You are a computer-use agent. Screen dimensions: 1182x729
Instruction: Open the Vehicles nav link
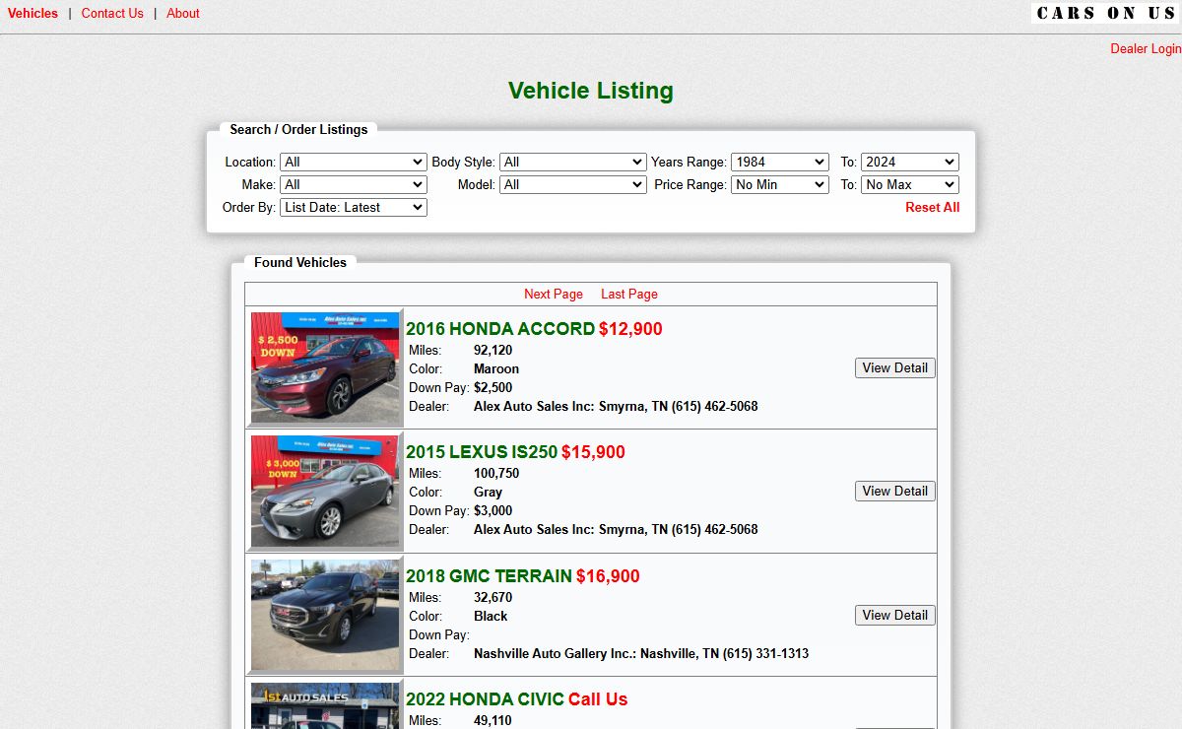[x=33, y=13]
